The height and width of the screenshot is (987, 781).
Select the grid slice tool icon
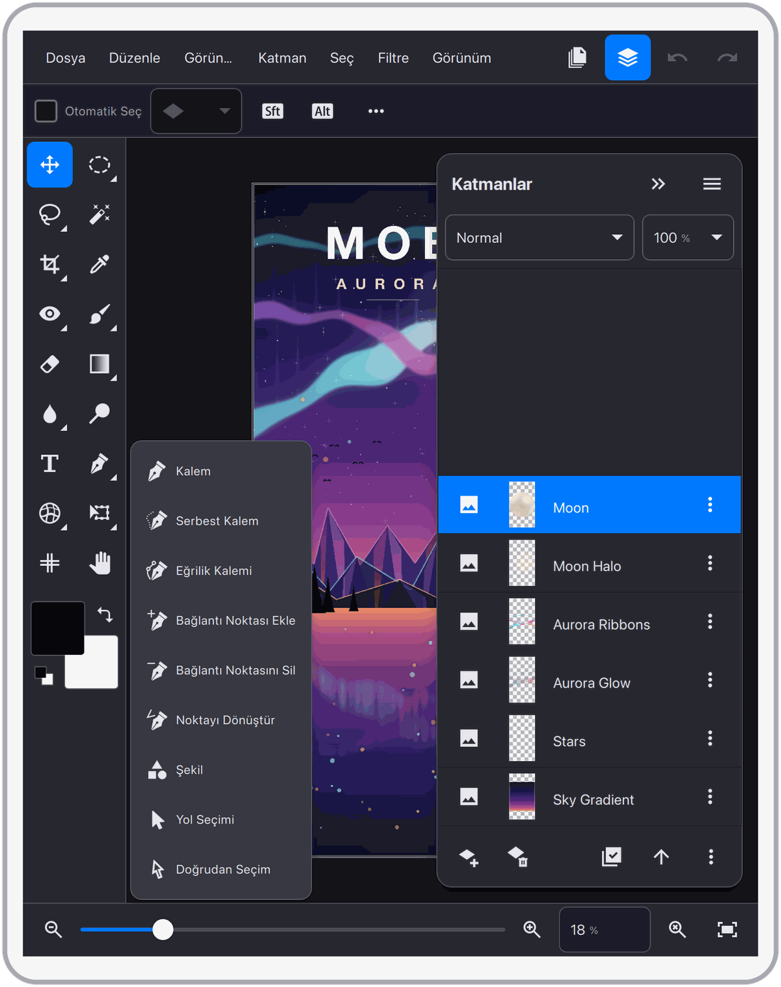pyautogui.click(x=50, y=563)
